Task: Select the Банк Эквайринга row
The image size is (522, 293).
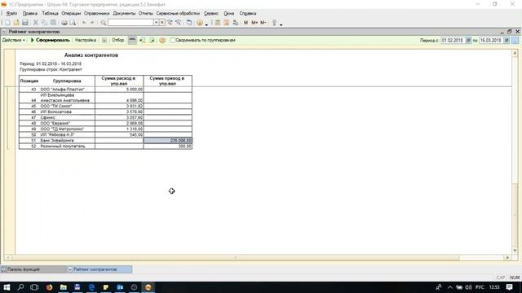Action: (105, 141)
